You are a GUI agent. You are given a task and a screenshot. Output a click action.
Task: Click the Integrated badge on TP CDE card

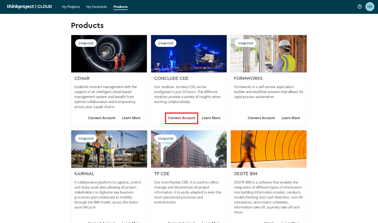pos(166,139)
